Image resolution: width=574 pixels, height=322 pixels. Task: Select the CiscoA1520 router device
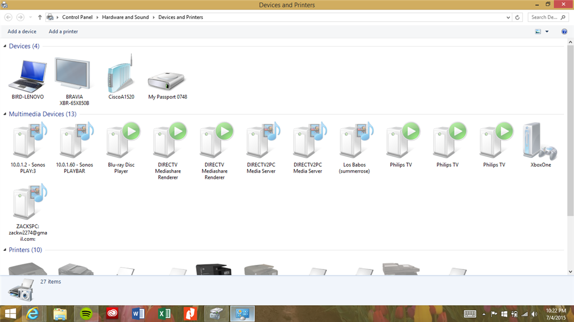(x=121, y=78)
